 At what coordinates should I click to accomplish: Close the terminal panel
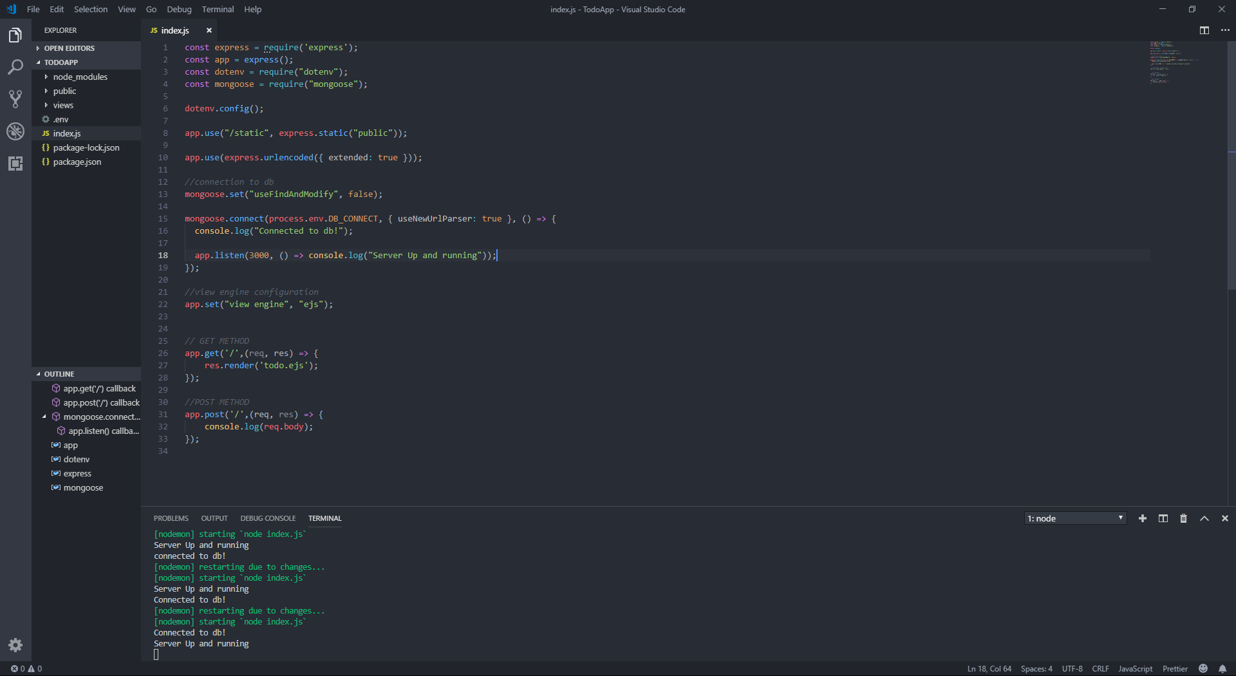(1225, 518)
